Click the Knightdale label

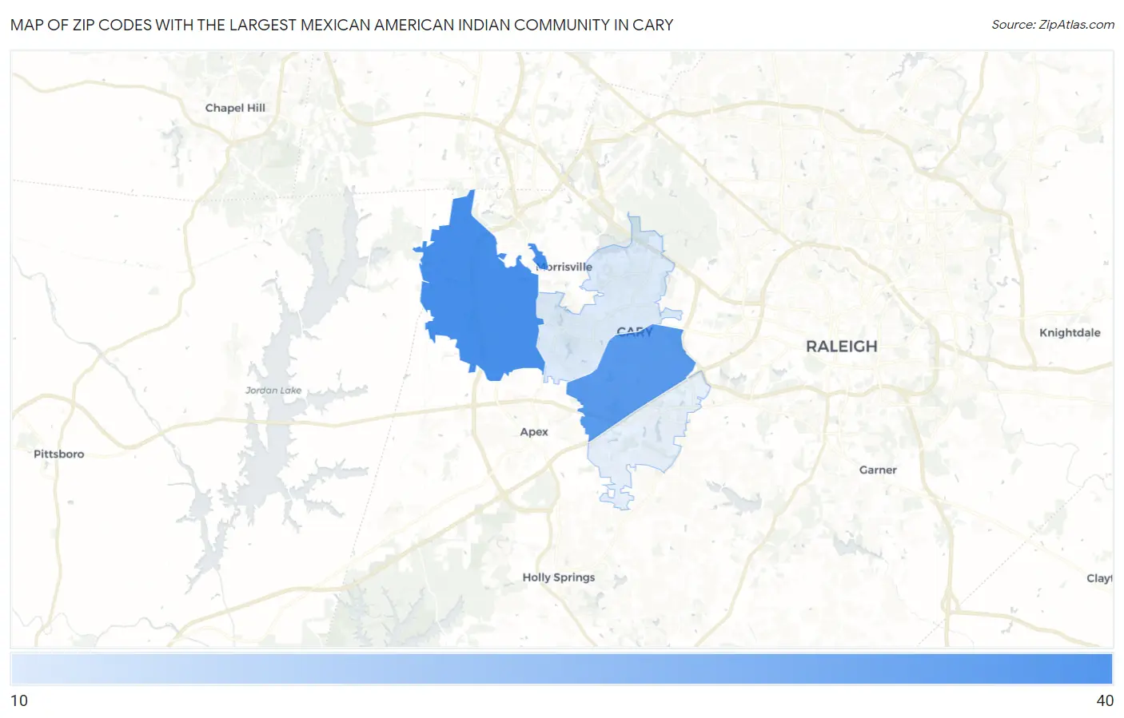pyautogui.click(x=1070, y=332)
